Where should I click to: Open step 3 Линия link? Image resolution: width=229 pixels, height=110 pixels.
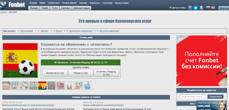(59, 31)
